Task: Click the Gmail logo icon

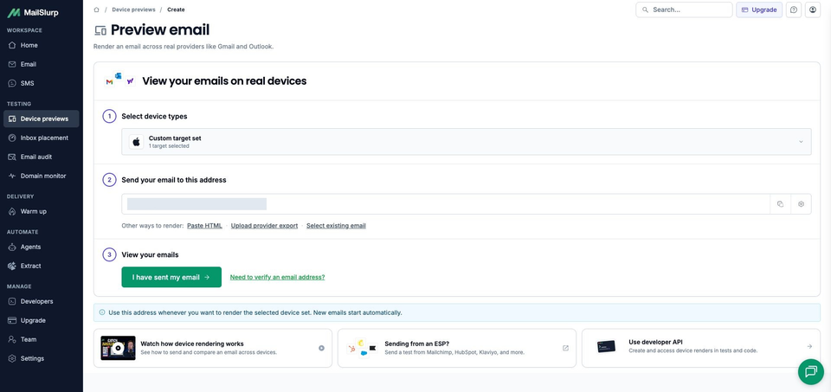Action: [109, 82]
